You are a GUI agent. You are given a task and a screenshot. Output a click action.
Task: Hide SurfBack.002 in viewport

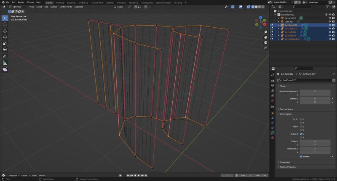(x=330, y=25)
